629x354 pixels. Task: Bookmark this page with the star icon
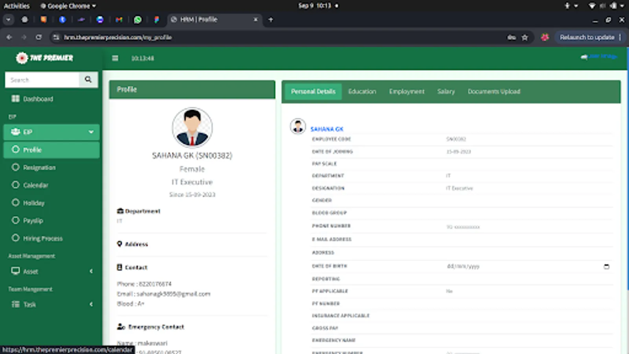pyautogui.click(x=524, y=37)
